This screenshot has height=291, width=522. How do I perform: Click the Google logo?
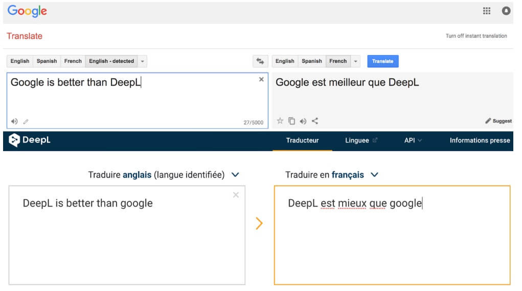coord(27,11)
